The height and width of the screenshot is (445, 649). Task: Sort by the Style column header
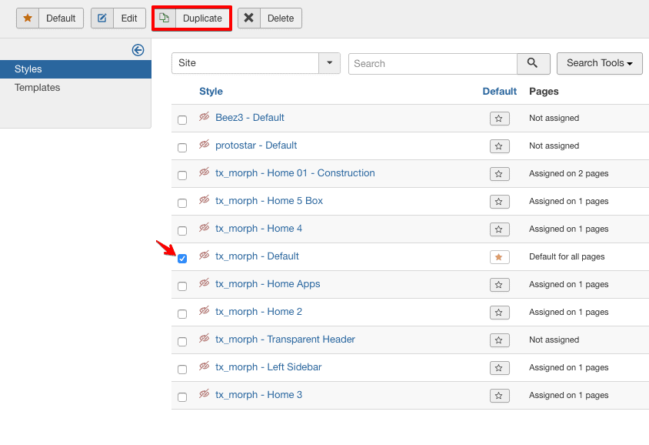tap(211, 91)
